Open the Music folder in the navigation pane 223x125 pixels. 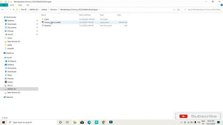pyautogui.click(x=10, y=75)
